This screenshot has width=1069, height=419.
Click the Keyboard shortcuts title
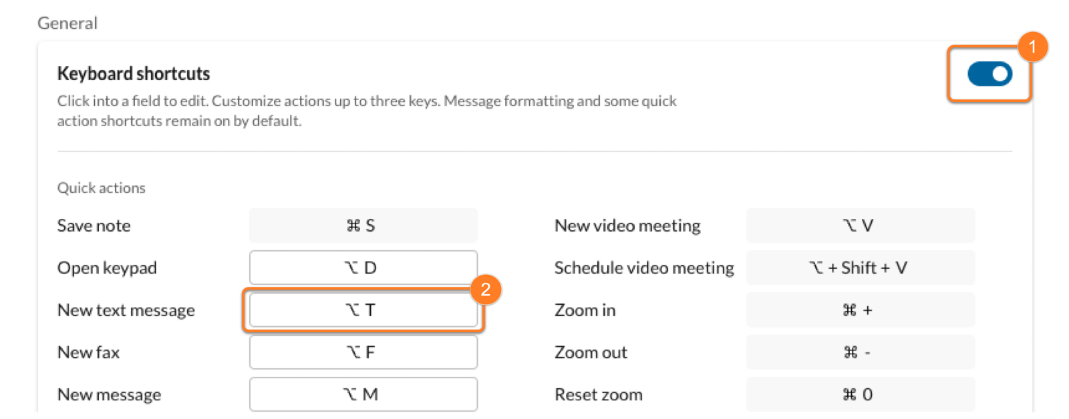134,73
